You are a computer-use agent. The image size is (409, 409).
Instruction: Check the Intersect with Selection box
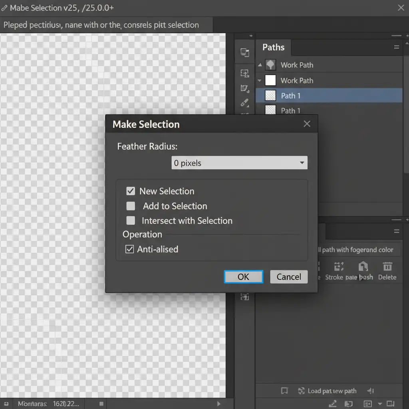pos(131,220)
